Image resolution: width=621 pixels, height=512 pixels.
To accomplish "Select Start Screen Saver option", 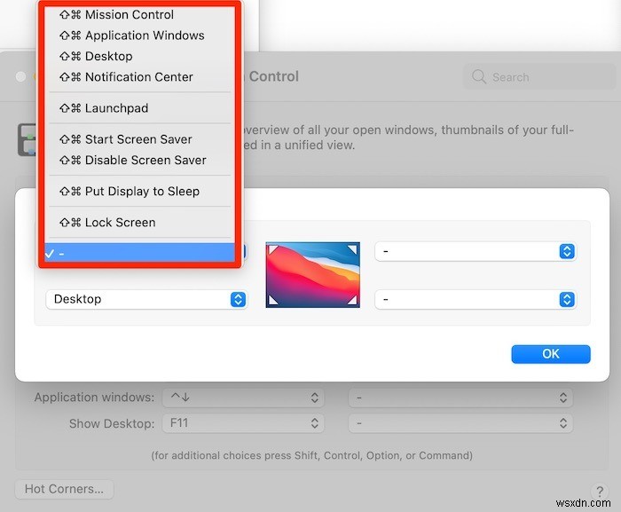I will [139, 139].
